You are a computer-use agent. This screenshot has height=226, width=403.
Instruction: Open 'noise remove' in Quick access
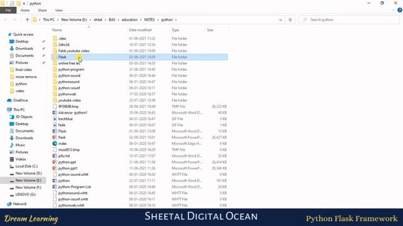[26, 77]
